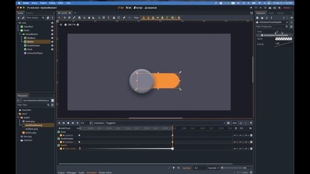Hide the SlotOn node

tap(52, 42)
